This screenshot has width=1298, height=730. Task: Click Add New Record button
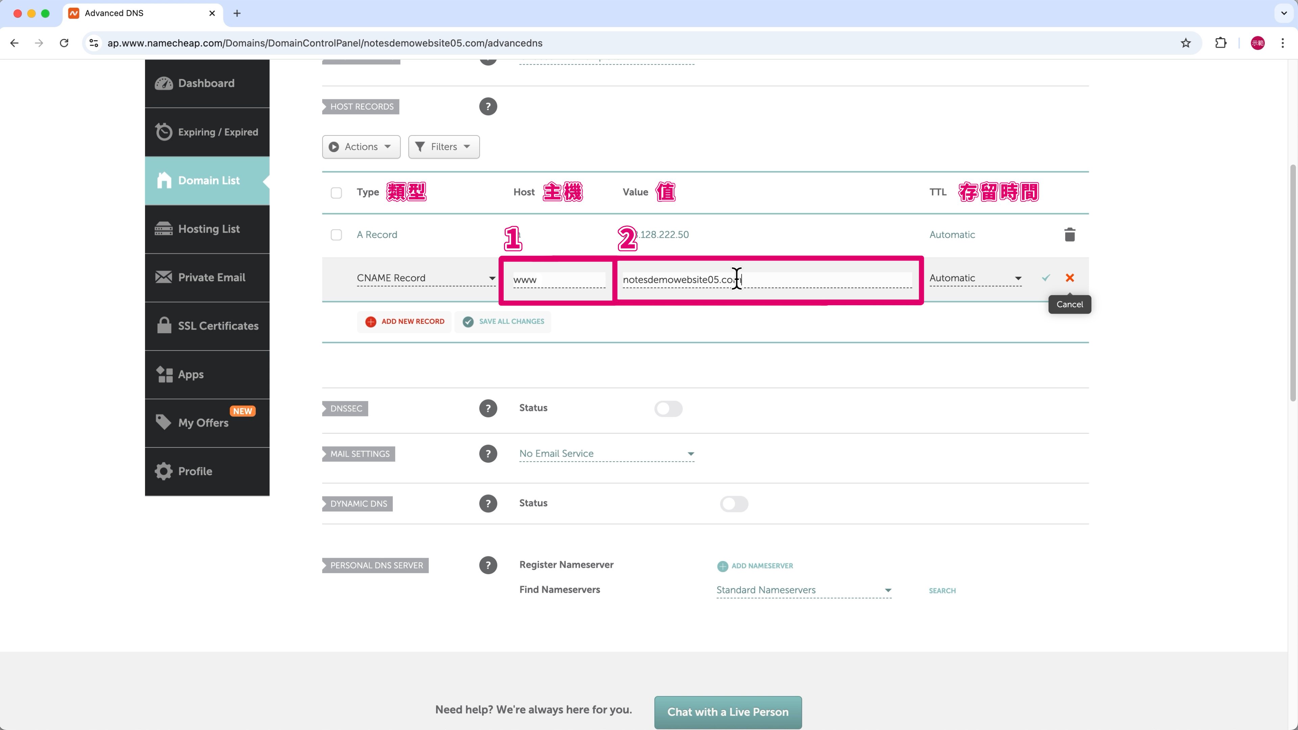[405, 321]
